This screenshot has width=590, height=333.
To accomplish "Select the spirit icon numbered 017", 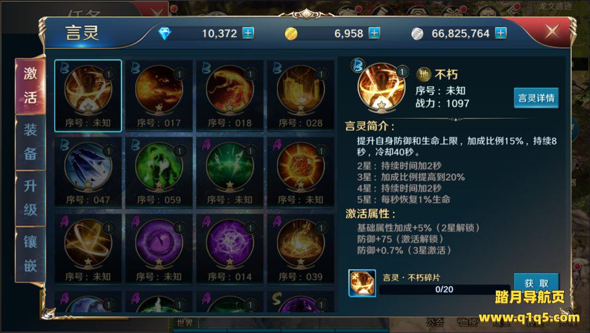I will [x=159, y=96].
